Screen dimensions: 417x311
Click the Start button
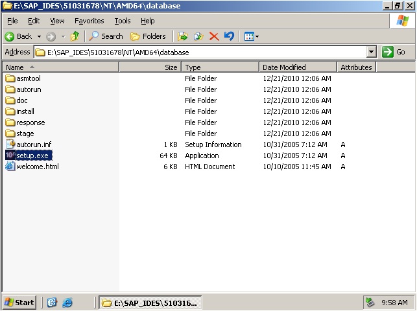click(19, 303)
